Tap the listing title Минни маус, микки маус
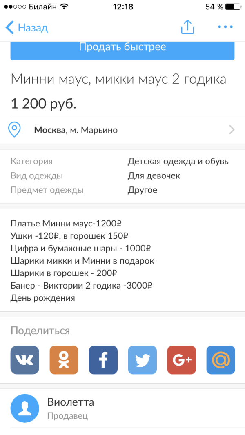This screenshot has width=245, height=435. pos(118,79)
